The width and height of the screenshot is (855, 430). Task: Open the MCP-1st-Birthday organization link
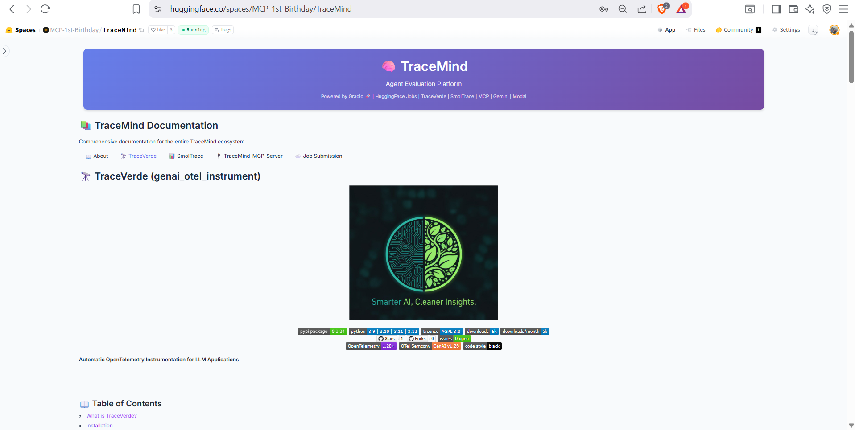74,30
